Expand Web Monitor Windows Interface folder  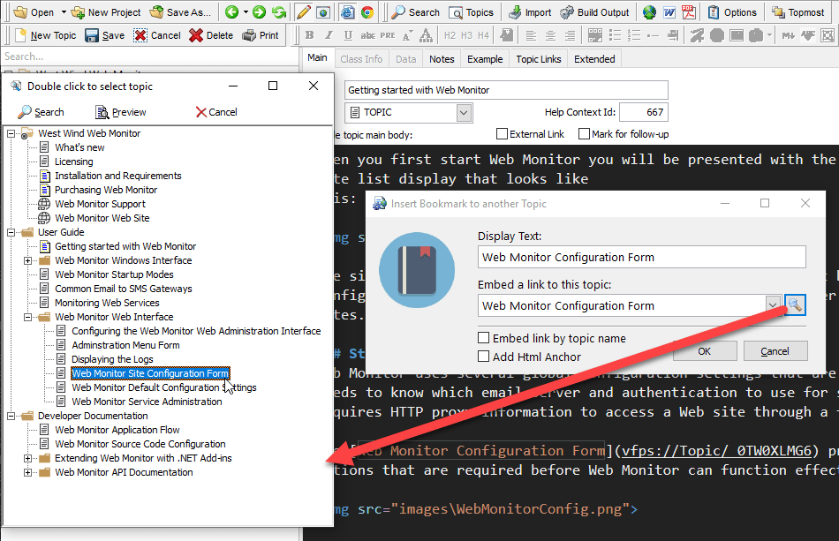click(x=28, y=260)
